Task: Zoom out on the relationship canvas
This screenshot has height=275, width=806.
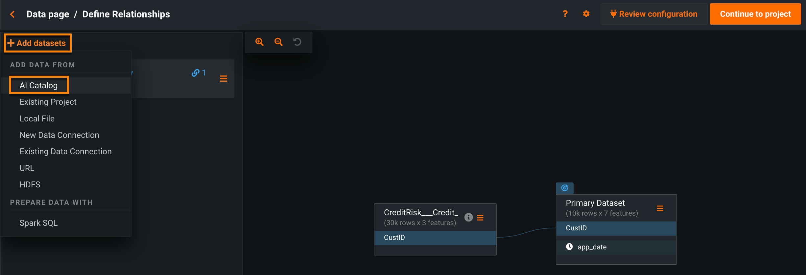Action: click(x=278, y=42)
